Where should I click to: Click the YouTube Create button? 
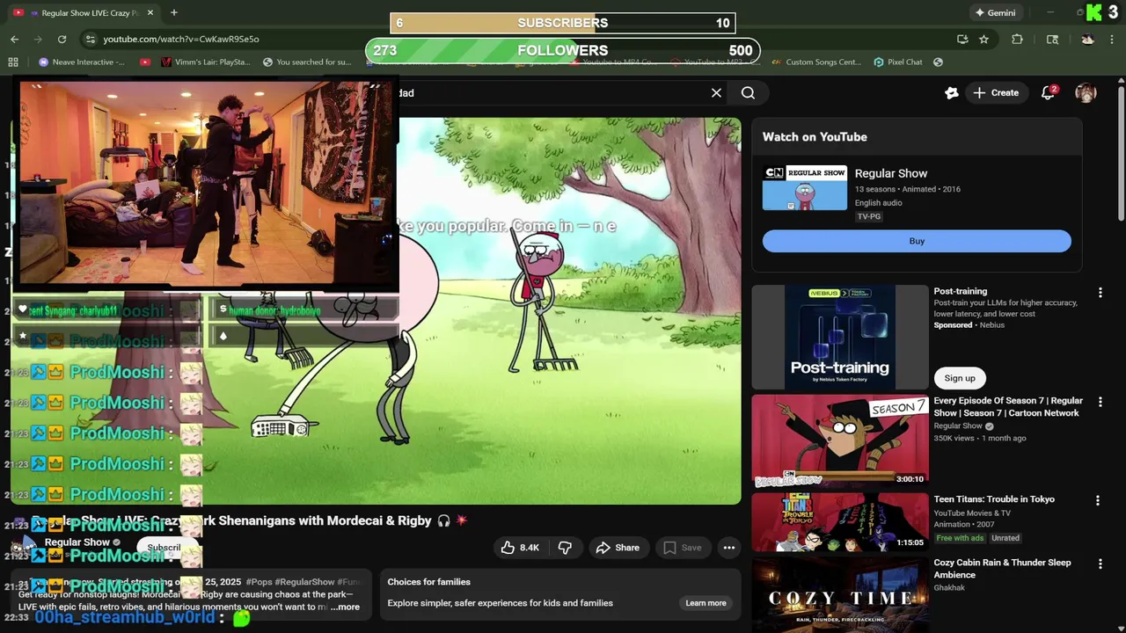[996, 92]
